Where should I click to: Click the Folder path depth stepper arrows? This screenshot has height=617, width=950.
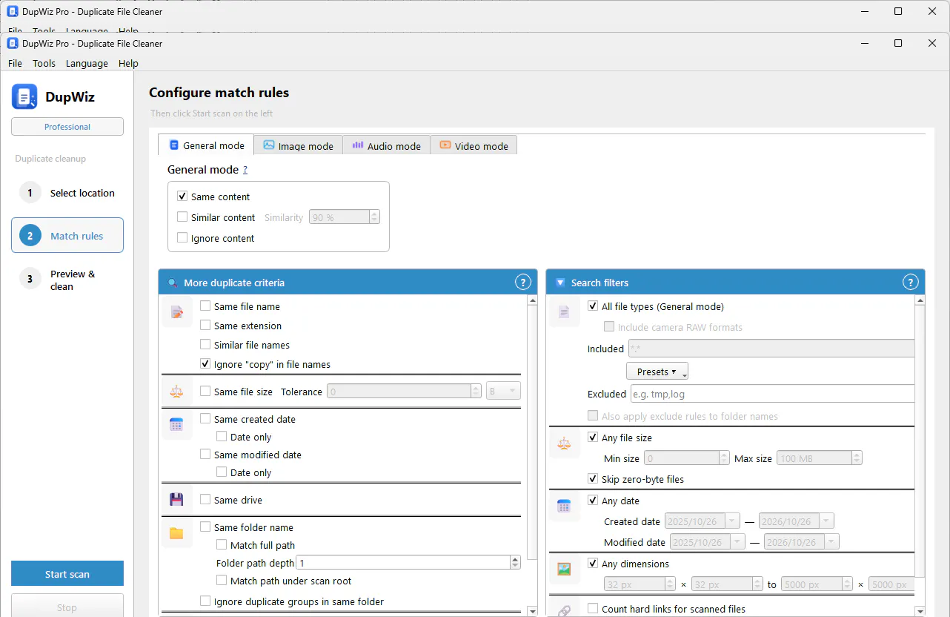pos(515,563)
